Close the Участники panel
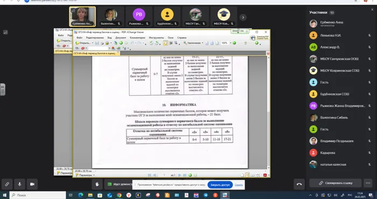 372,10
